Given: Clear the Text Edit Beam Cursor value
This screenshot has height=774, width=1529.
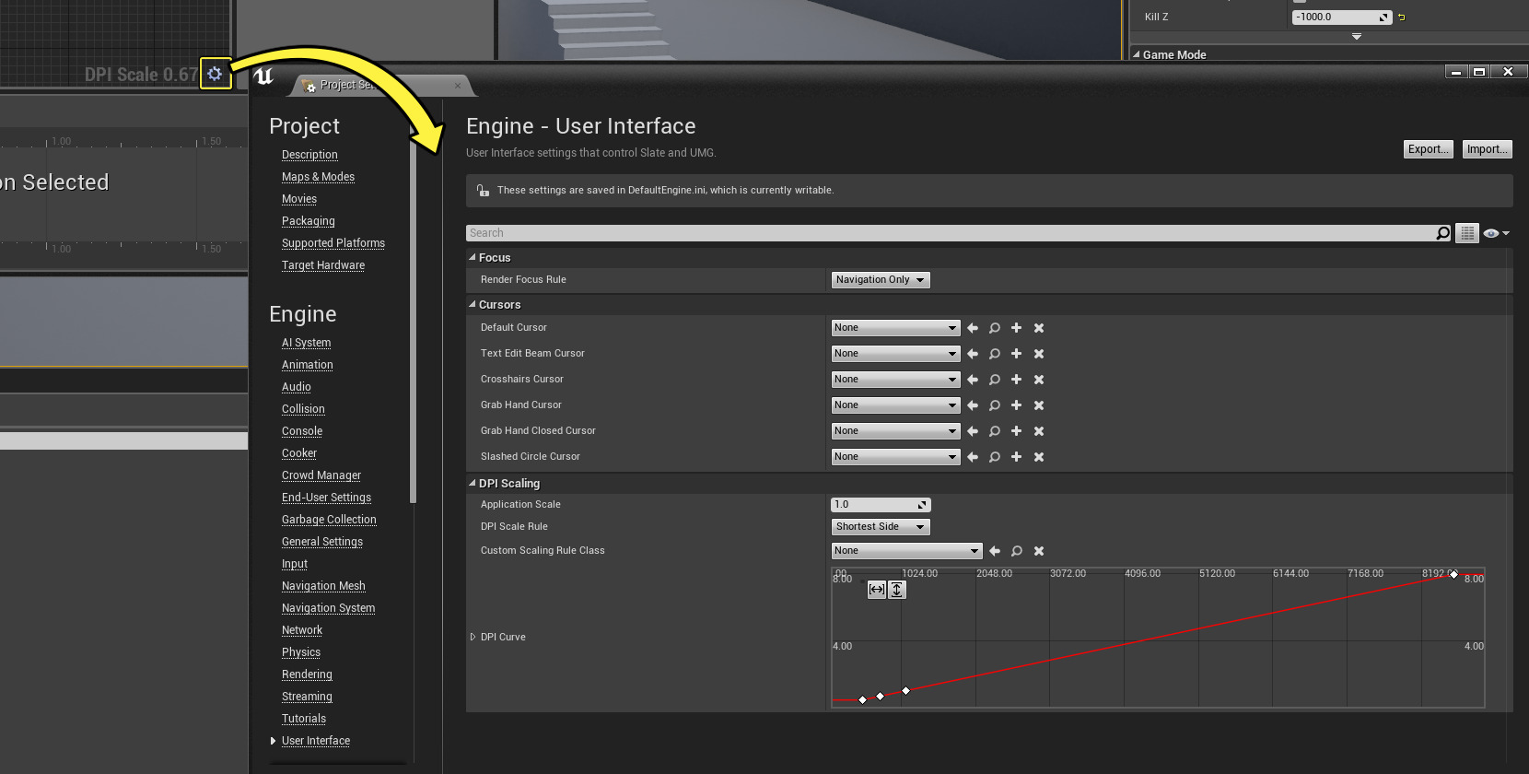Looking at the screenshot, I should coord(1039,354).
